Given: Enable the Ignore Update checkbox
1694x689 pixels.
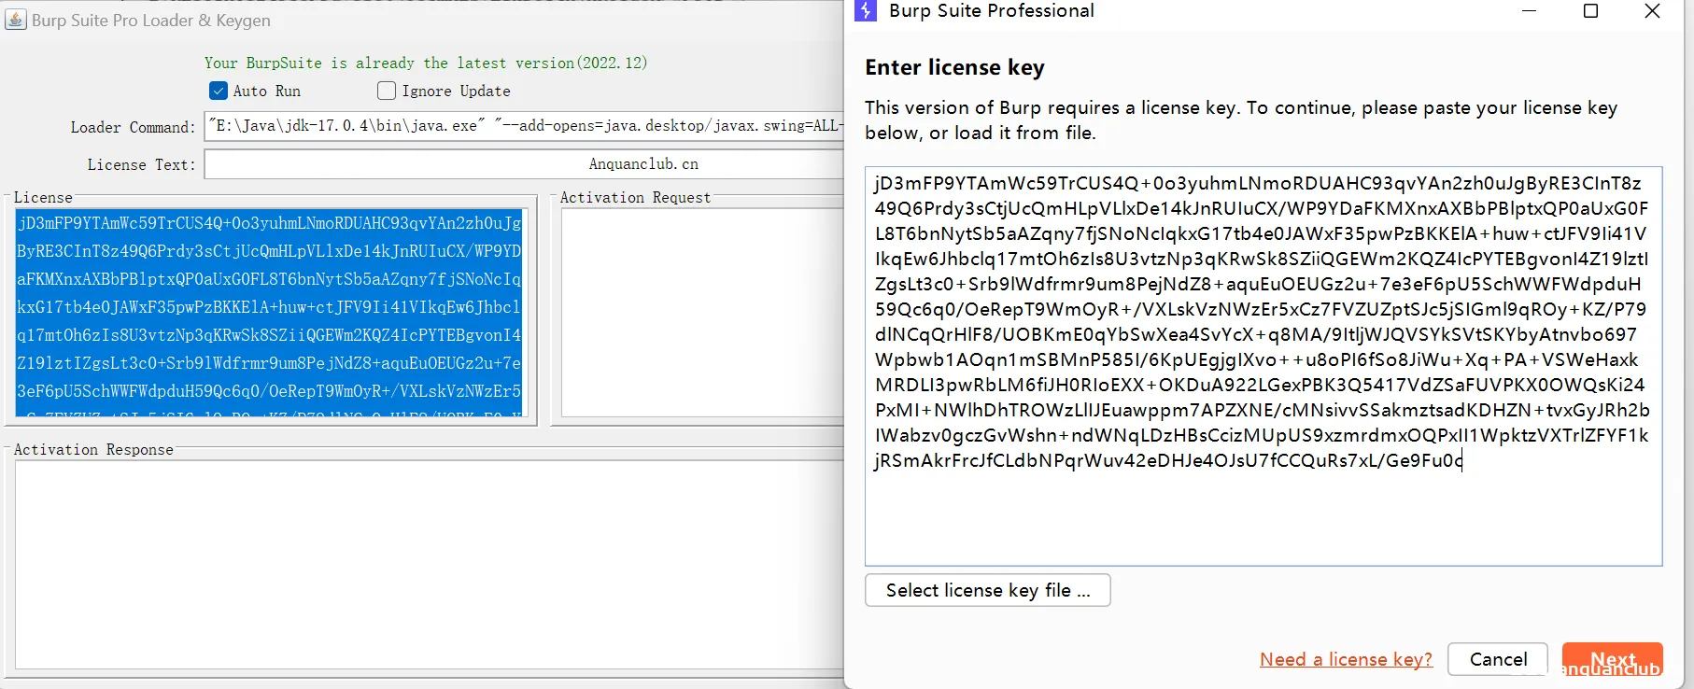Looking at the screenshot, I should coord(387,91).
